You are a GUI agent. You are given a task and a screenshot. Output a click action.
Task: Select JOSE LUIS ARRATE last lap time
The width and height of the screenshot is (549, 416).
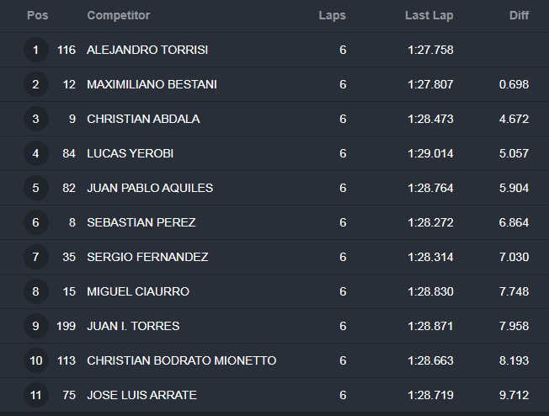tap(430, 395)
